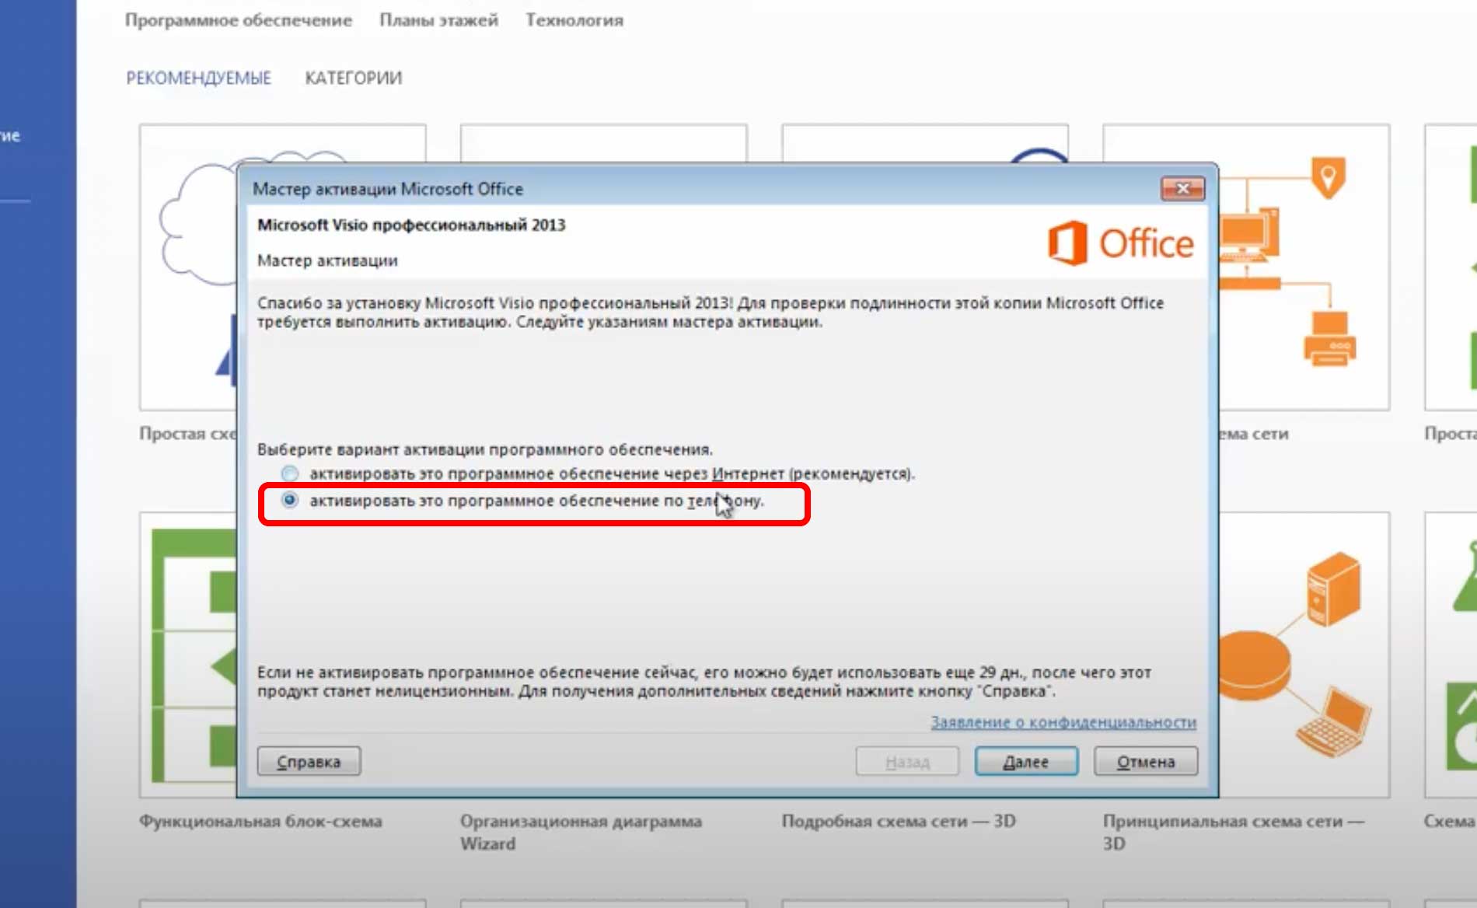
Task: Open the cloud diagram template thumbnail
Action: click(188, 267)
